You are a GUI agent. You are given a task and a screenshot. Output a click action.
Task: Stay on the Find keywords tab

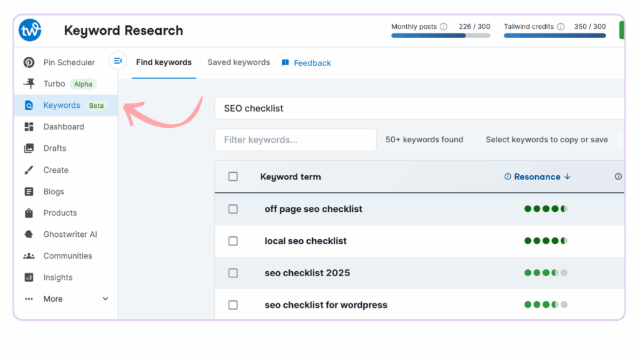coord(163,62)
